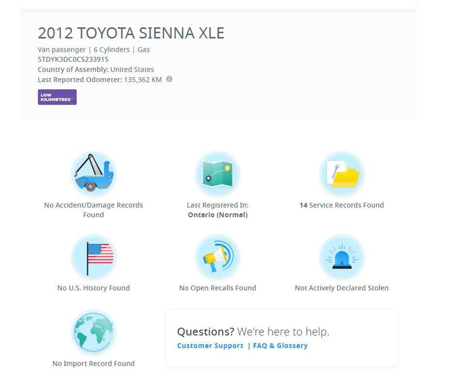
Task: Click Not Actively Declared Stolen label
Action: pyautogui.click(x=342, y=288)
